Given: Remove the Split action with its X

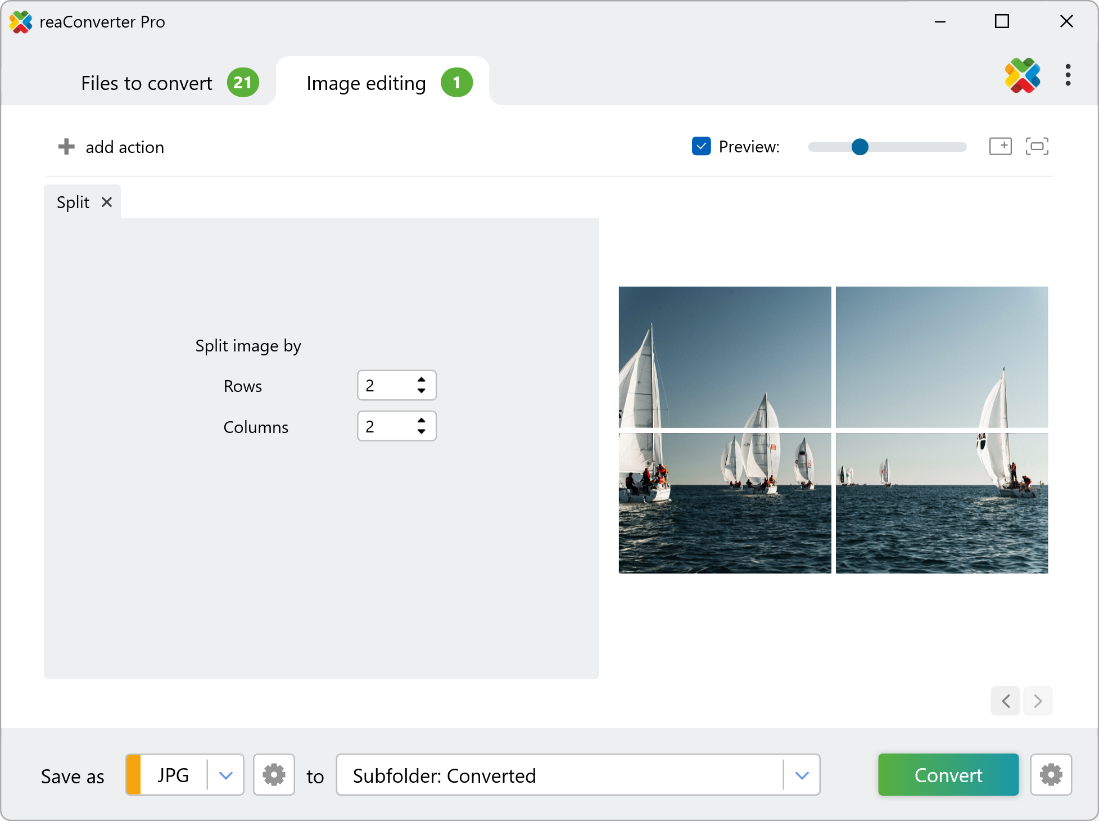Looking at the screenshot, I should [x=107, y=202].
